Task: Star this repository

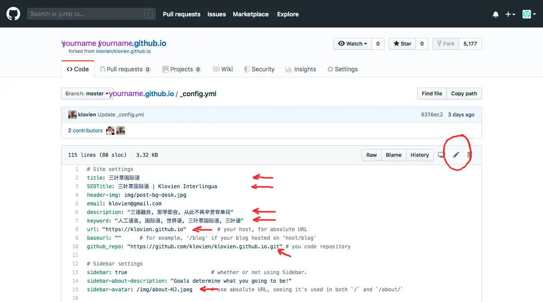Action: click(402, 44)
